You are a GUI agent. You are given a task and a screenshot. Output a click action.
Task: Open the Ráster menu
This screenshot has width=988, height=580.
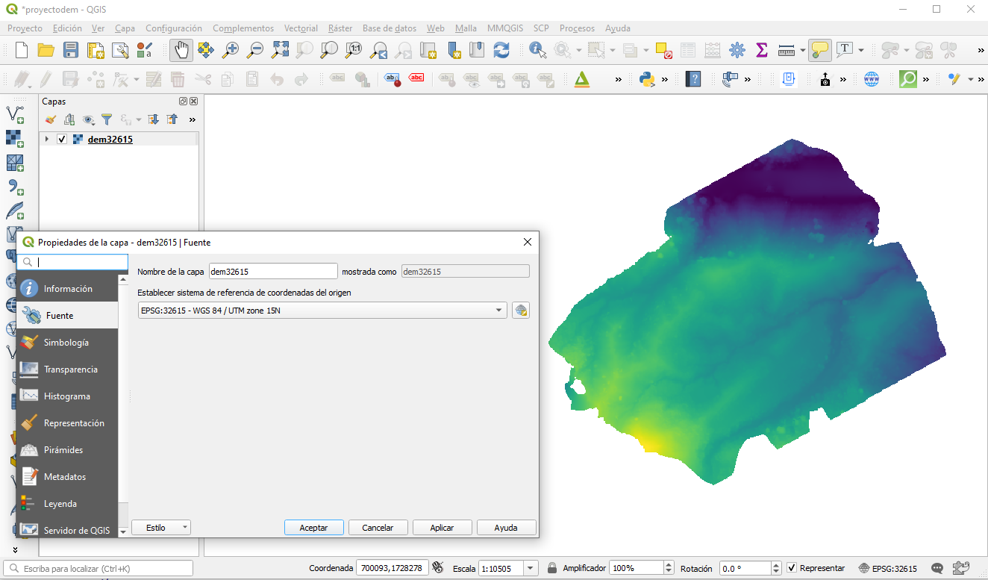pyautogui.click(x=340, y=28)
